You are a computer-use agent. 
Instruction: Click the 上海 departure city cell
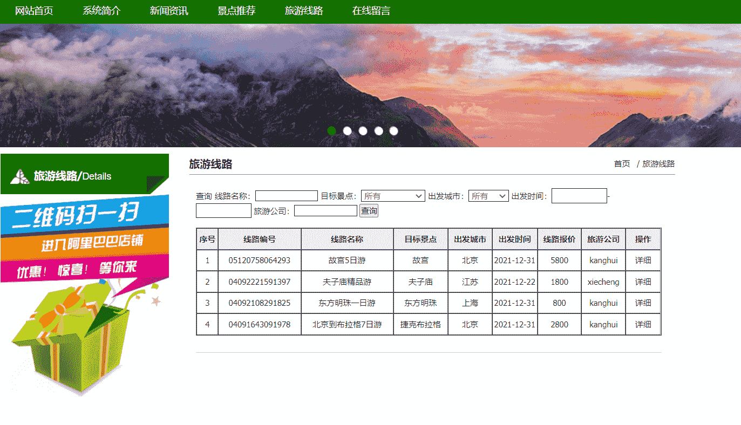coord(470,303)
